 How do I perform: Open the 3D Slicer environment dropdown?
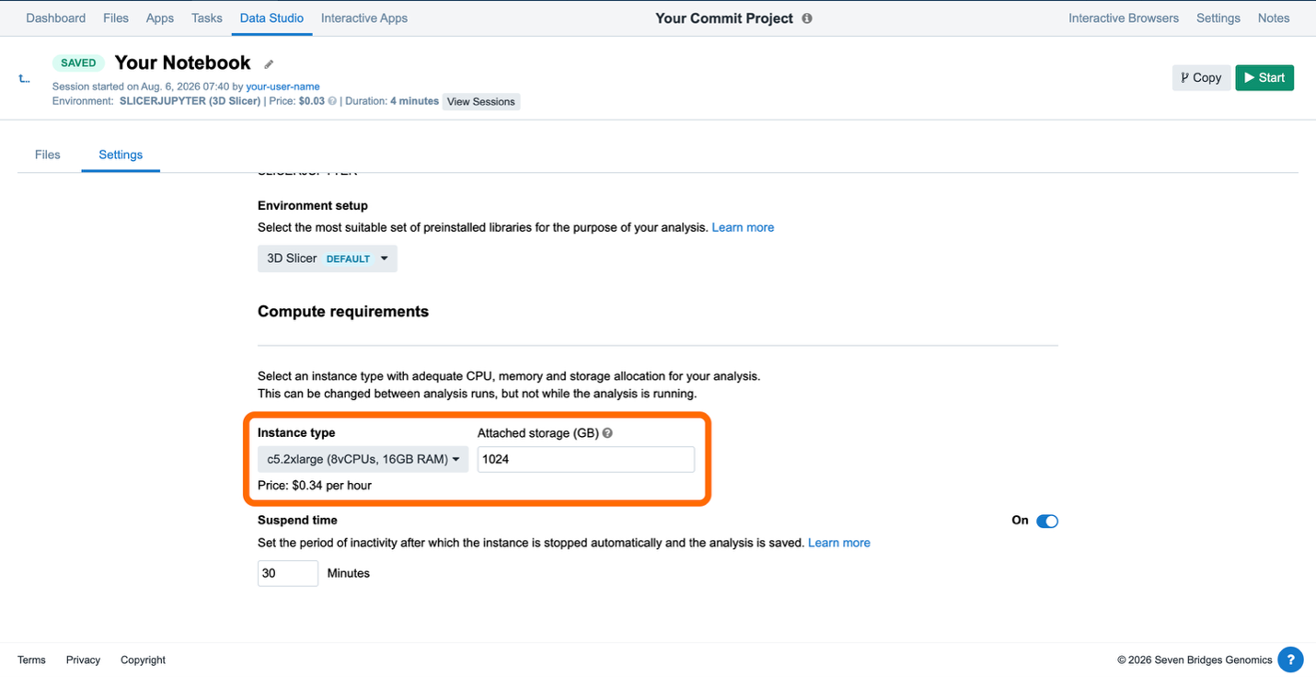click(327, 258)
